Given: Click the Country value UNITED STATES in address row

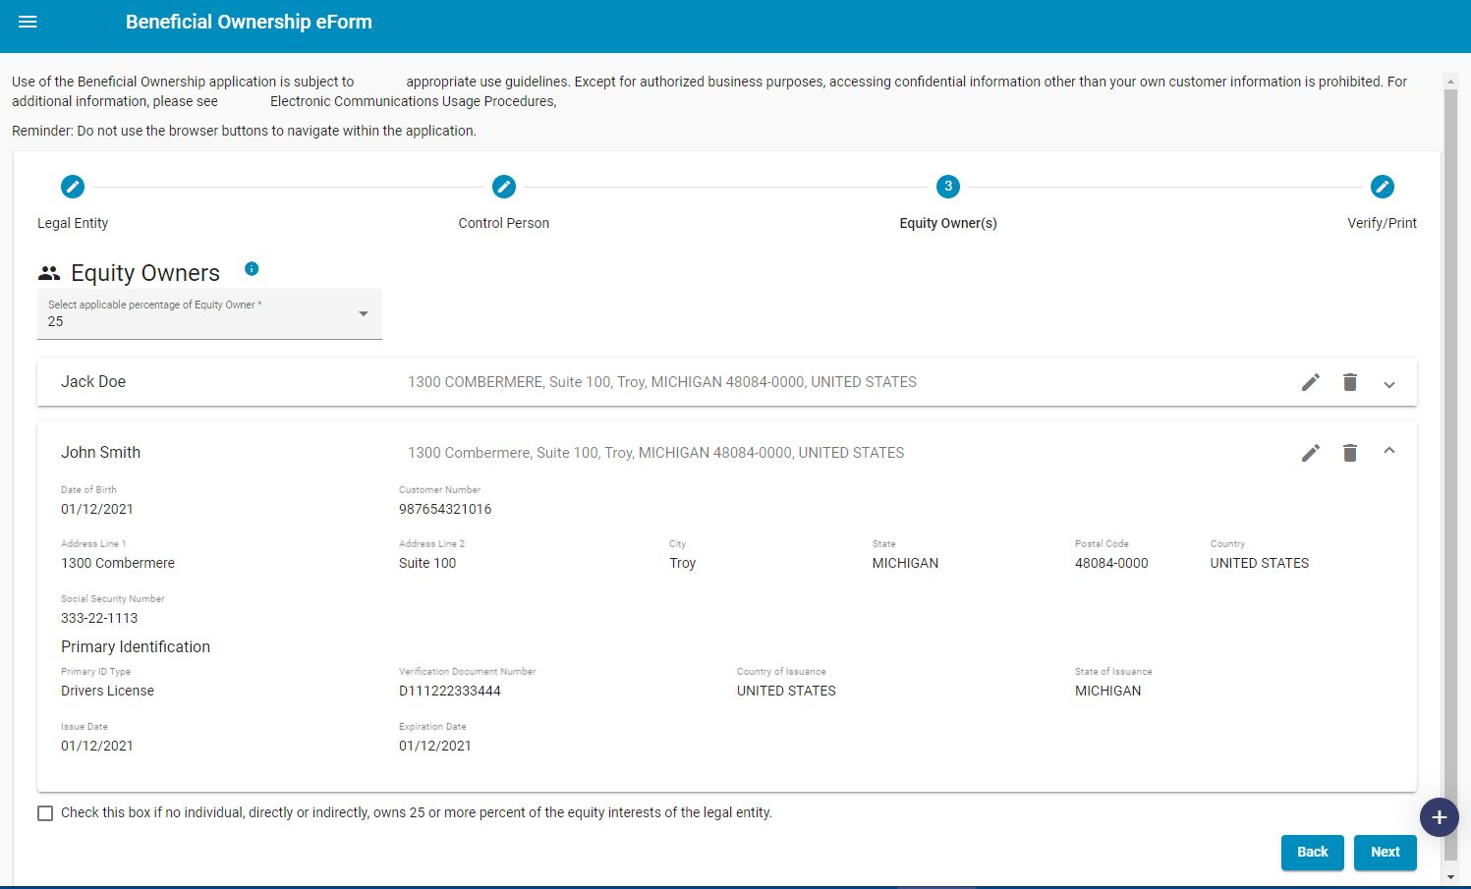Looking at the screenshot, I should click(x=1260, y=563).
